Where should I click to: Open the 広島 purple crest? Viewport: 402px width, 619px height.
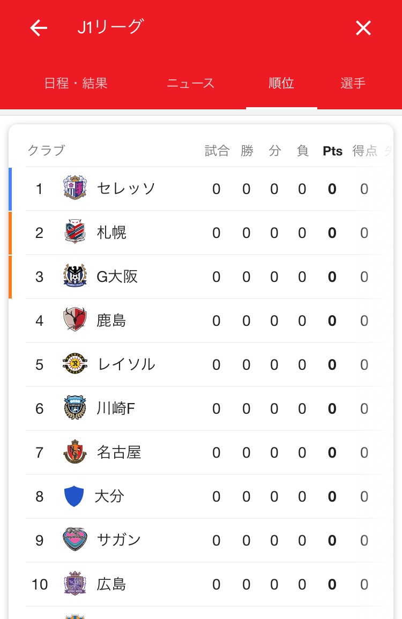point(75,583)
